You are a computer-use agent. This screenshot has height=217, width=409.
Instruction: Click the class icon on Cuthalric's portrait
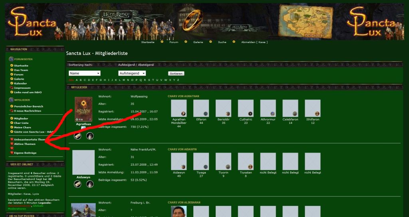[250, 114]
